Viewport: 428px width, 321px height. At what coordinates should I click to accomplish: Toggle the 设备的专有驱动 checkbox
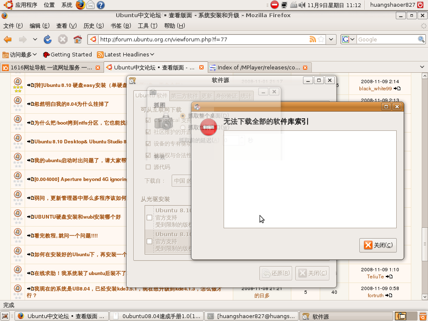click(148, 144)
